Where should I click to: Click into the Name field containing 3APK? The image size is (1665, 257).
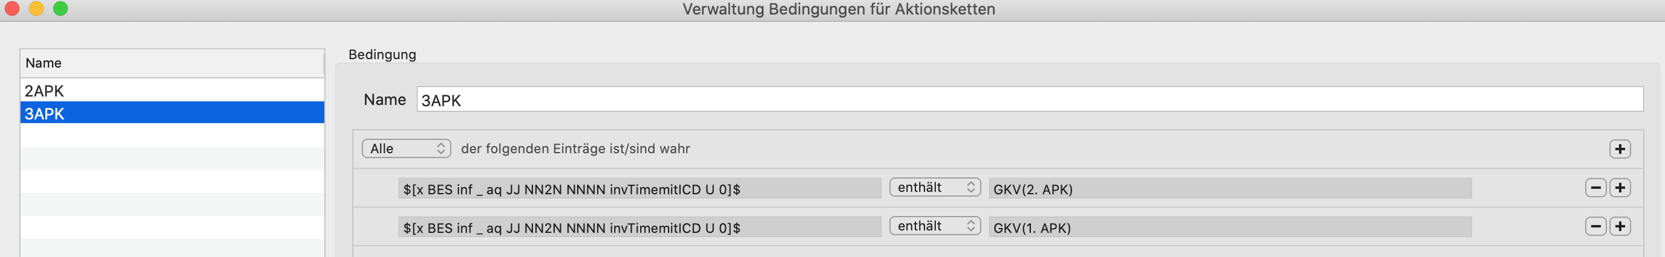(1030, 99)
